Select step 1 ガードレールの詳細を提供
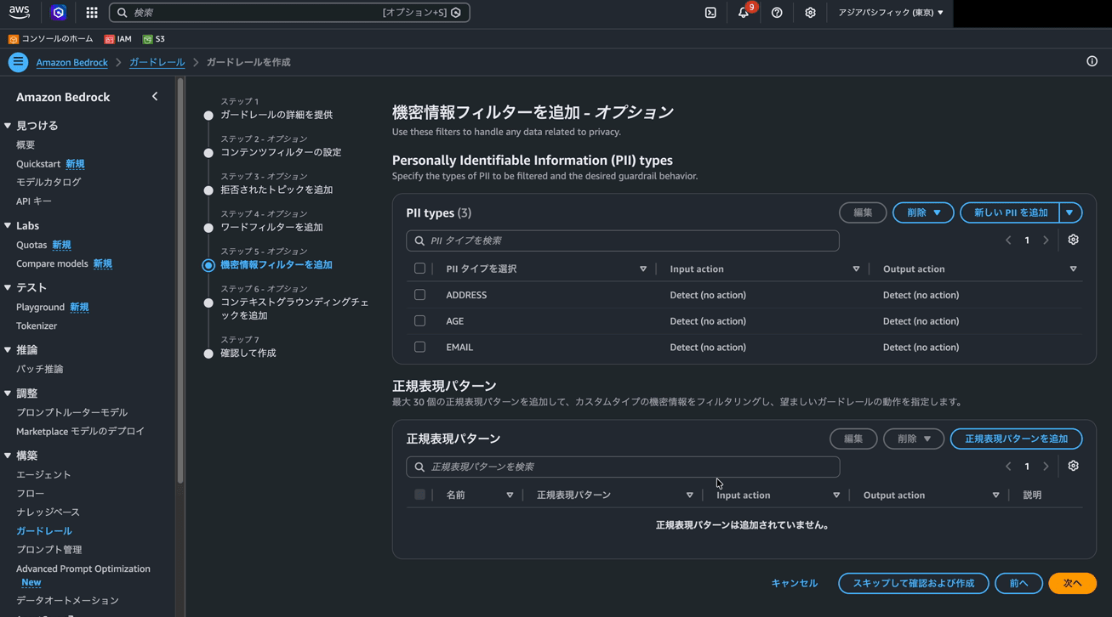 point(277,115)
